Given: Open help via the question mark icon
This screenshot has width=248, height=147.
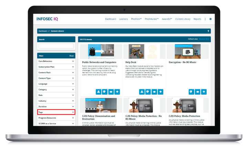Looking at the screenshot, I should (208, 31).
